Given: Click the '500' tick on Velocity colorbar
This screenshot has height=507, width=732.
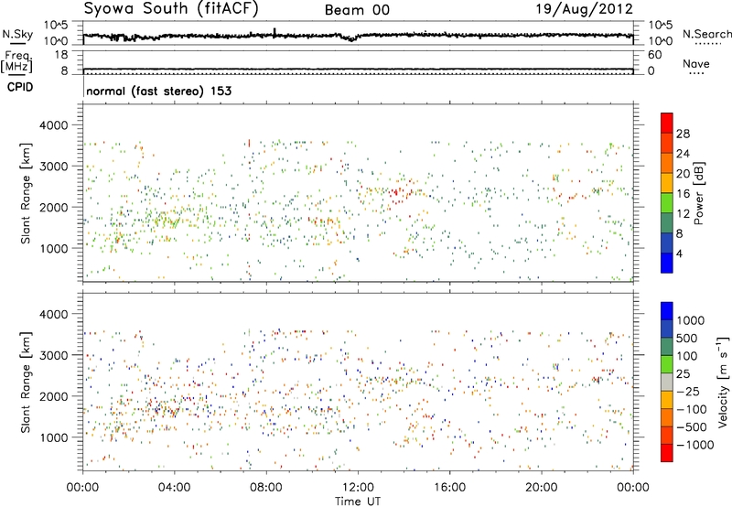Looking at the screenshot, I should tap(687, 338).
